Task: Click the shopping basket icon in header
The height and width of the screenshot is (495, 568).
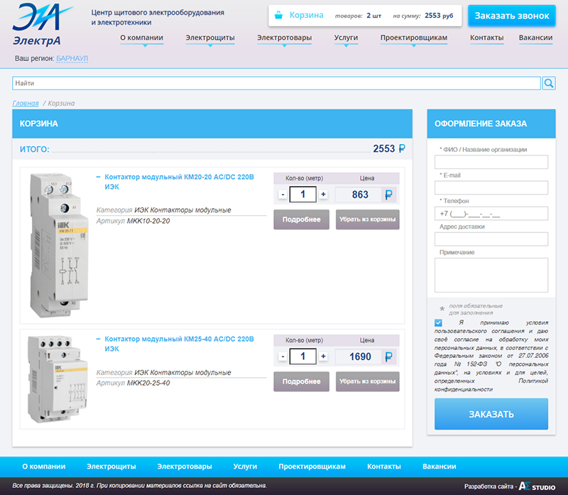Action: tap(278, 15)
